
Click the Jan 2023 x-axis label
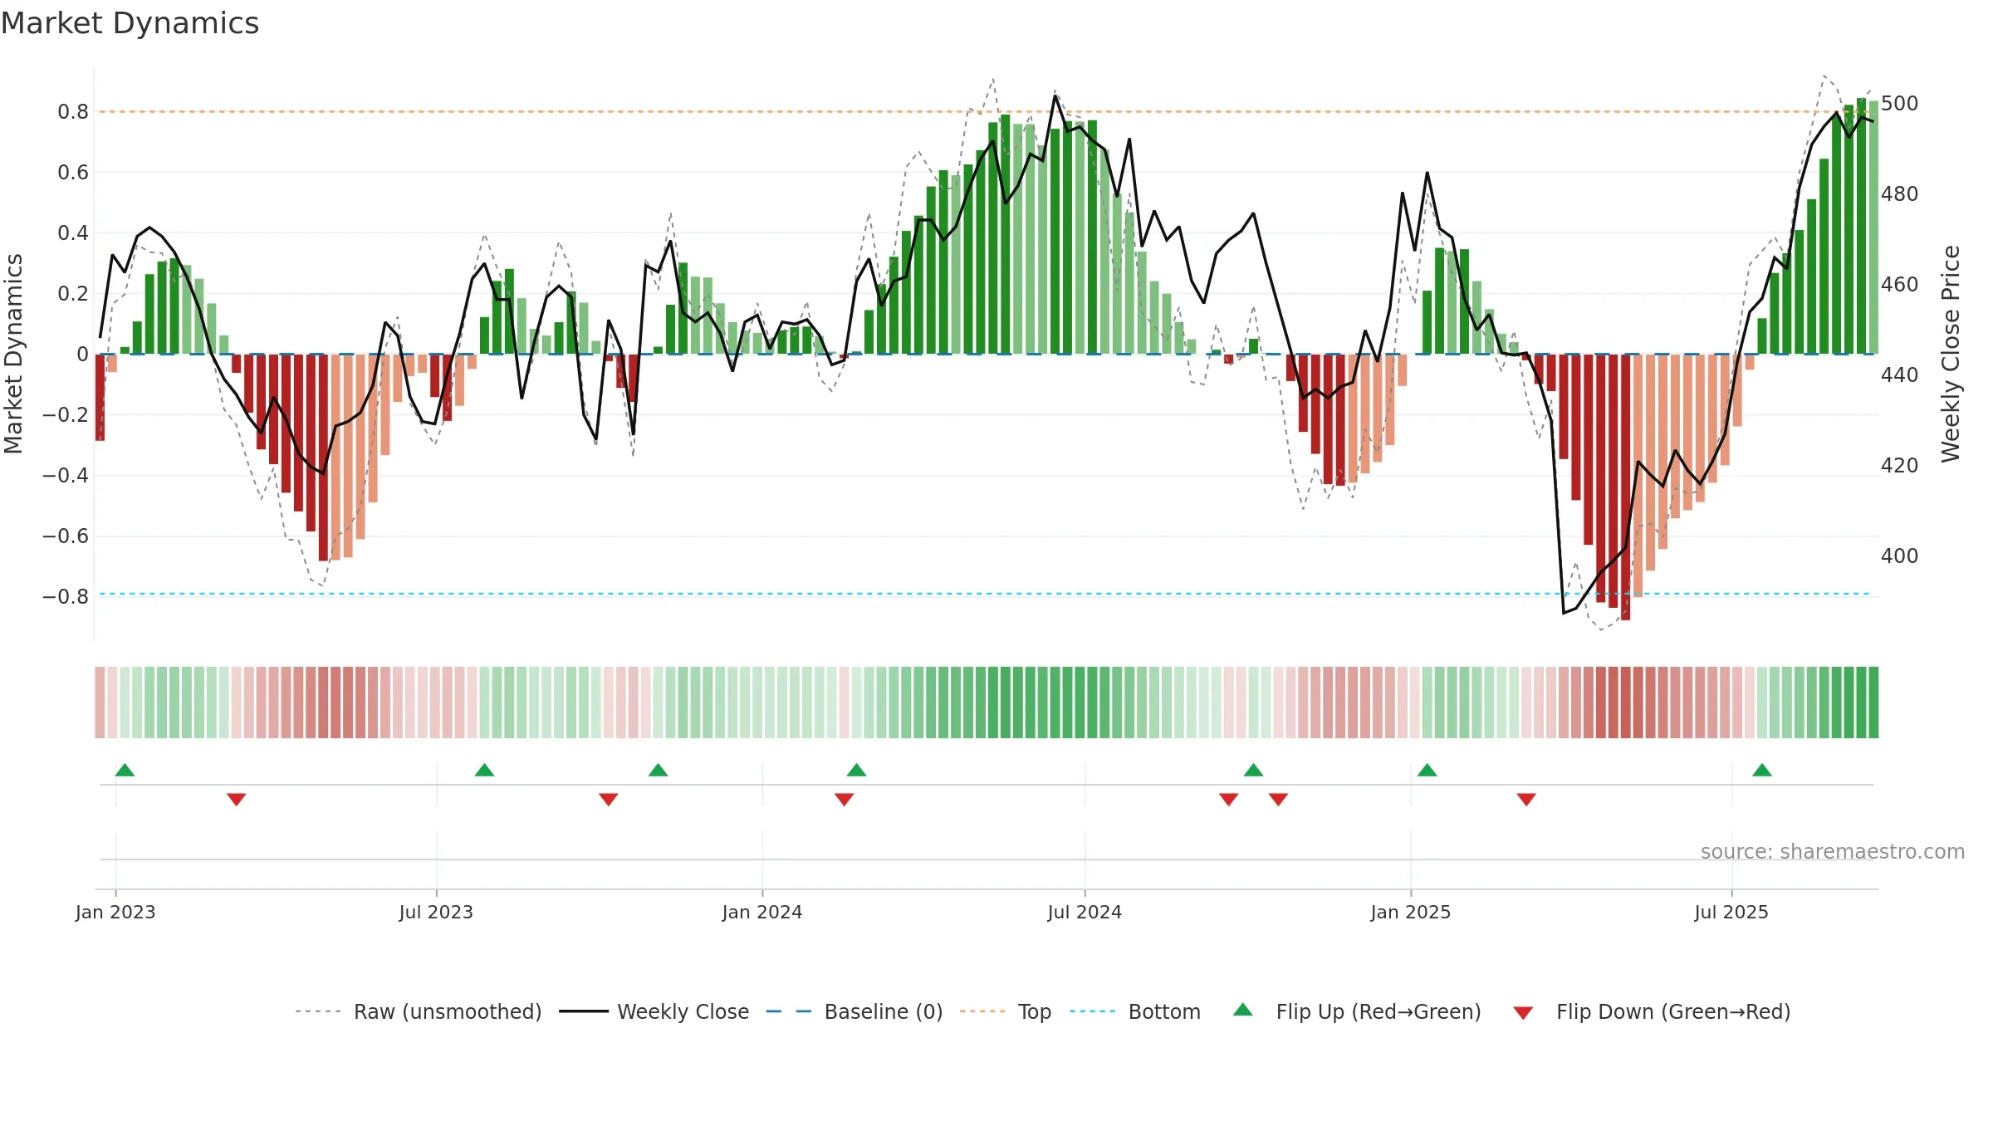pos(115,912)
